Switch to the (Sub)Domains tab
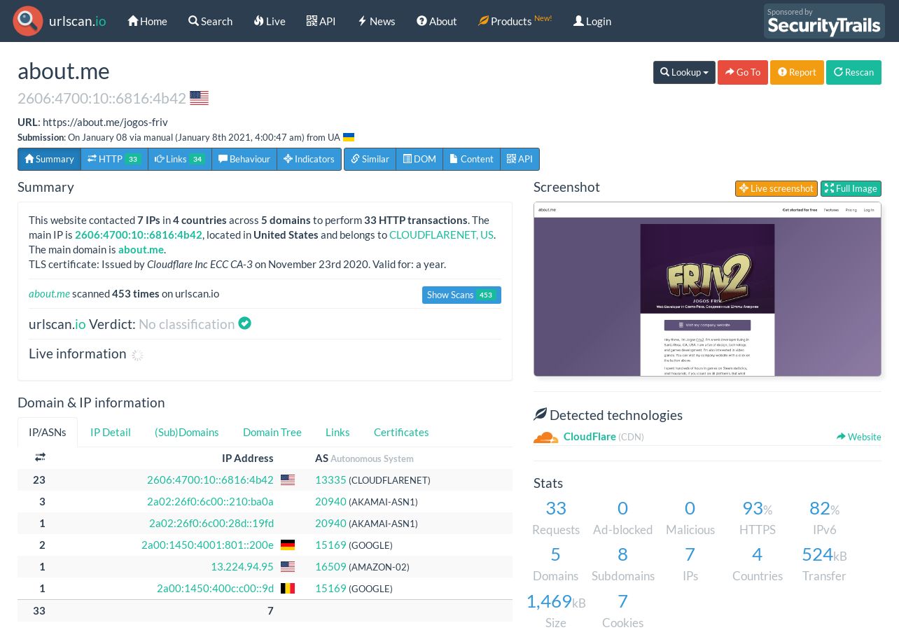Screen dimensions: 899x637 187,432
